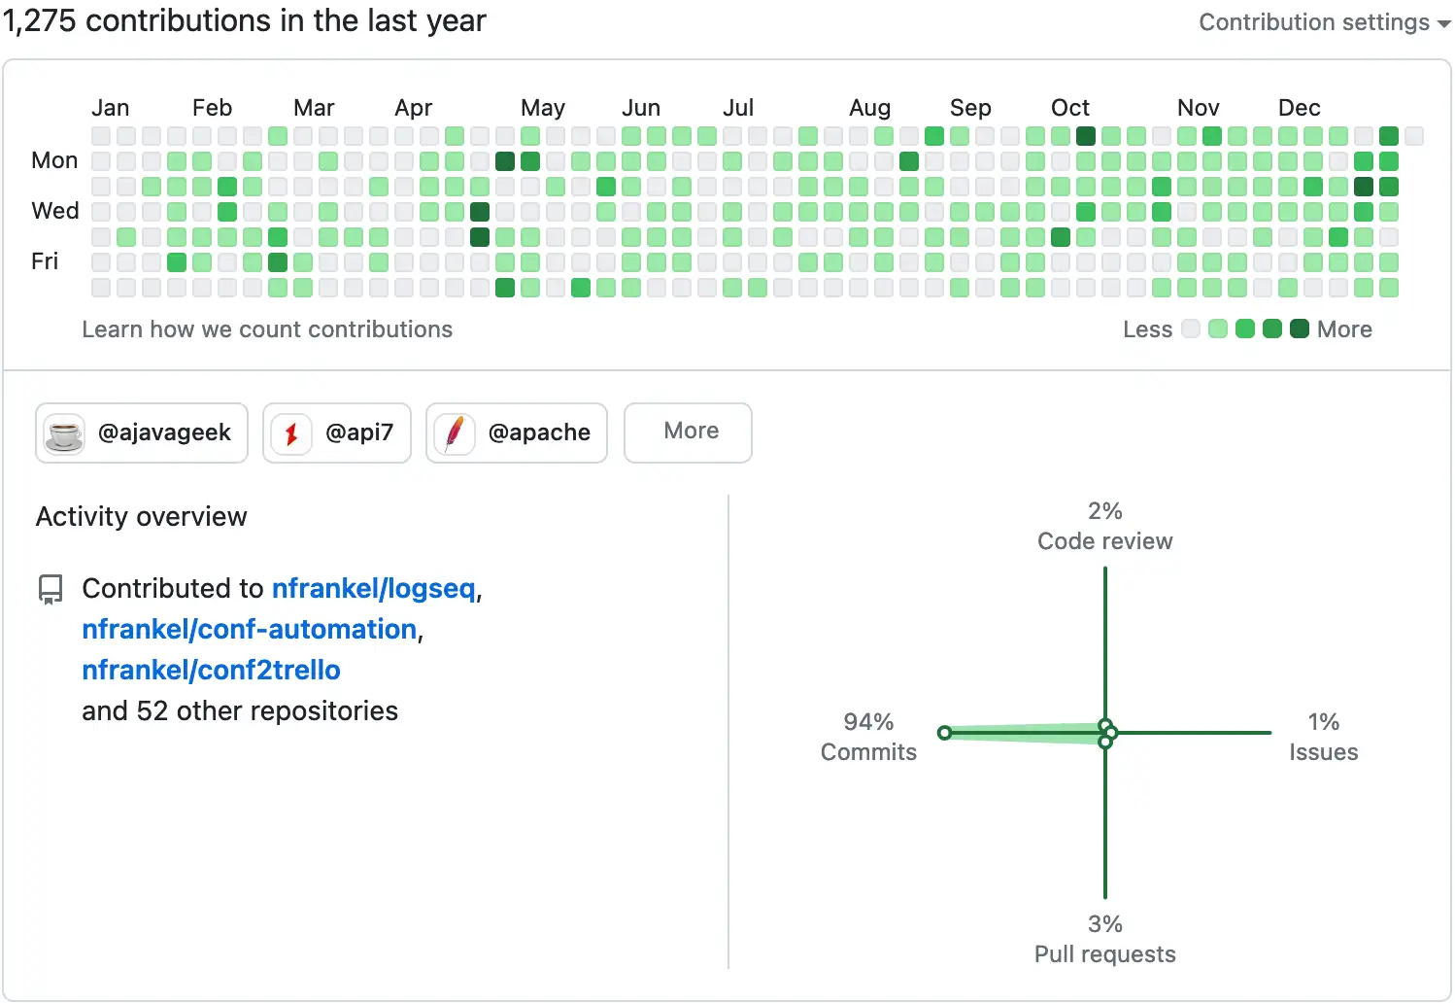
Task: Select the @apache organization button
Action: click(516, 433)
